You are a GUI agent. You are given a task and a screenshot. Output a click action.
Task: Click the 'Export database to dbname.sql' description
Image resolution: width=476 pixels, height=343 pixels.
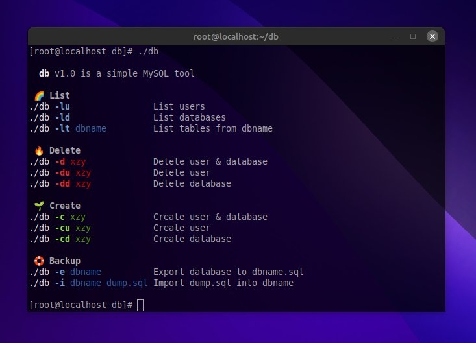pos(228,272)
